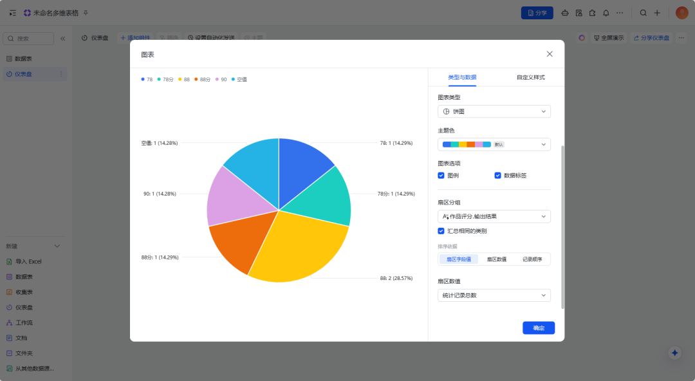Open the 扇区分组 field dropdown
The width and height of the screenshot is (695, 381).
(x=494, y=216)
